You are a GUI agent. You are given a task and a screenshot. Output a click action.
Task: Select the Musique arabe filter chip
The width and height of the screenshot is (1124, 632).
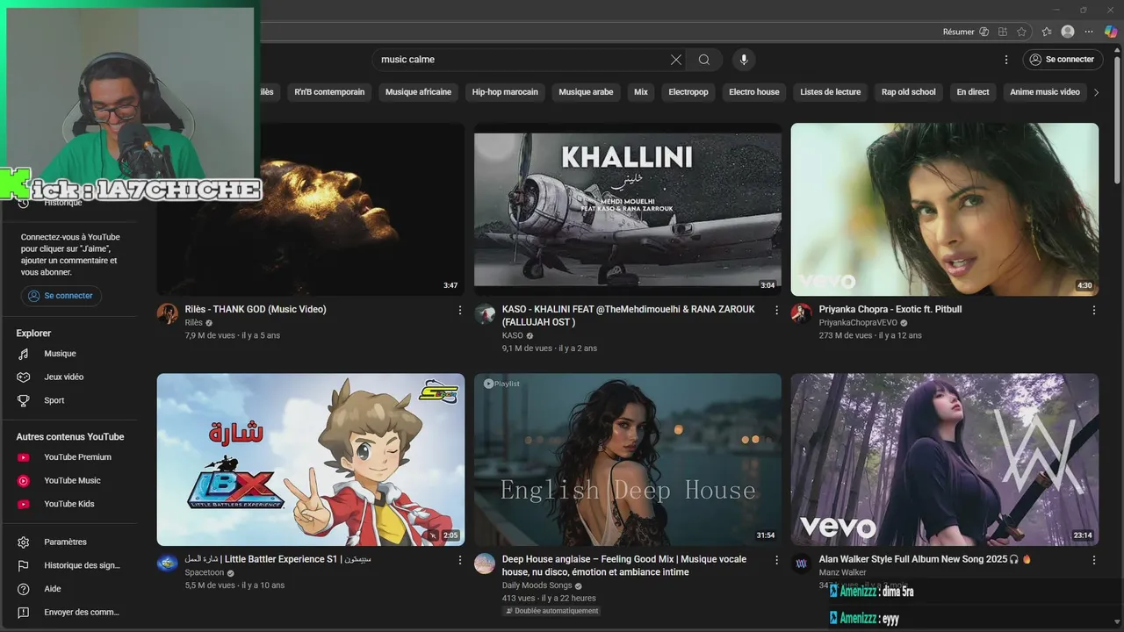pyautogui.click(x=586, y=92)
